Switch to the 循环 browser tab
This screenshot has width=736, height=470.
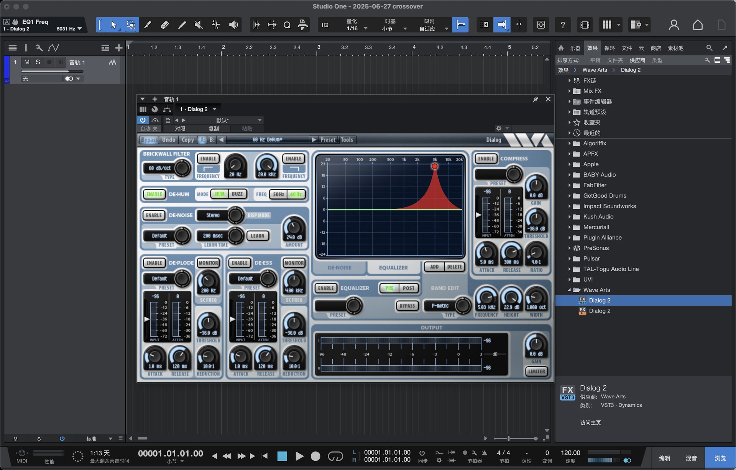tap(609, 48)
